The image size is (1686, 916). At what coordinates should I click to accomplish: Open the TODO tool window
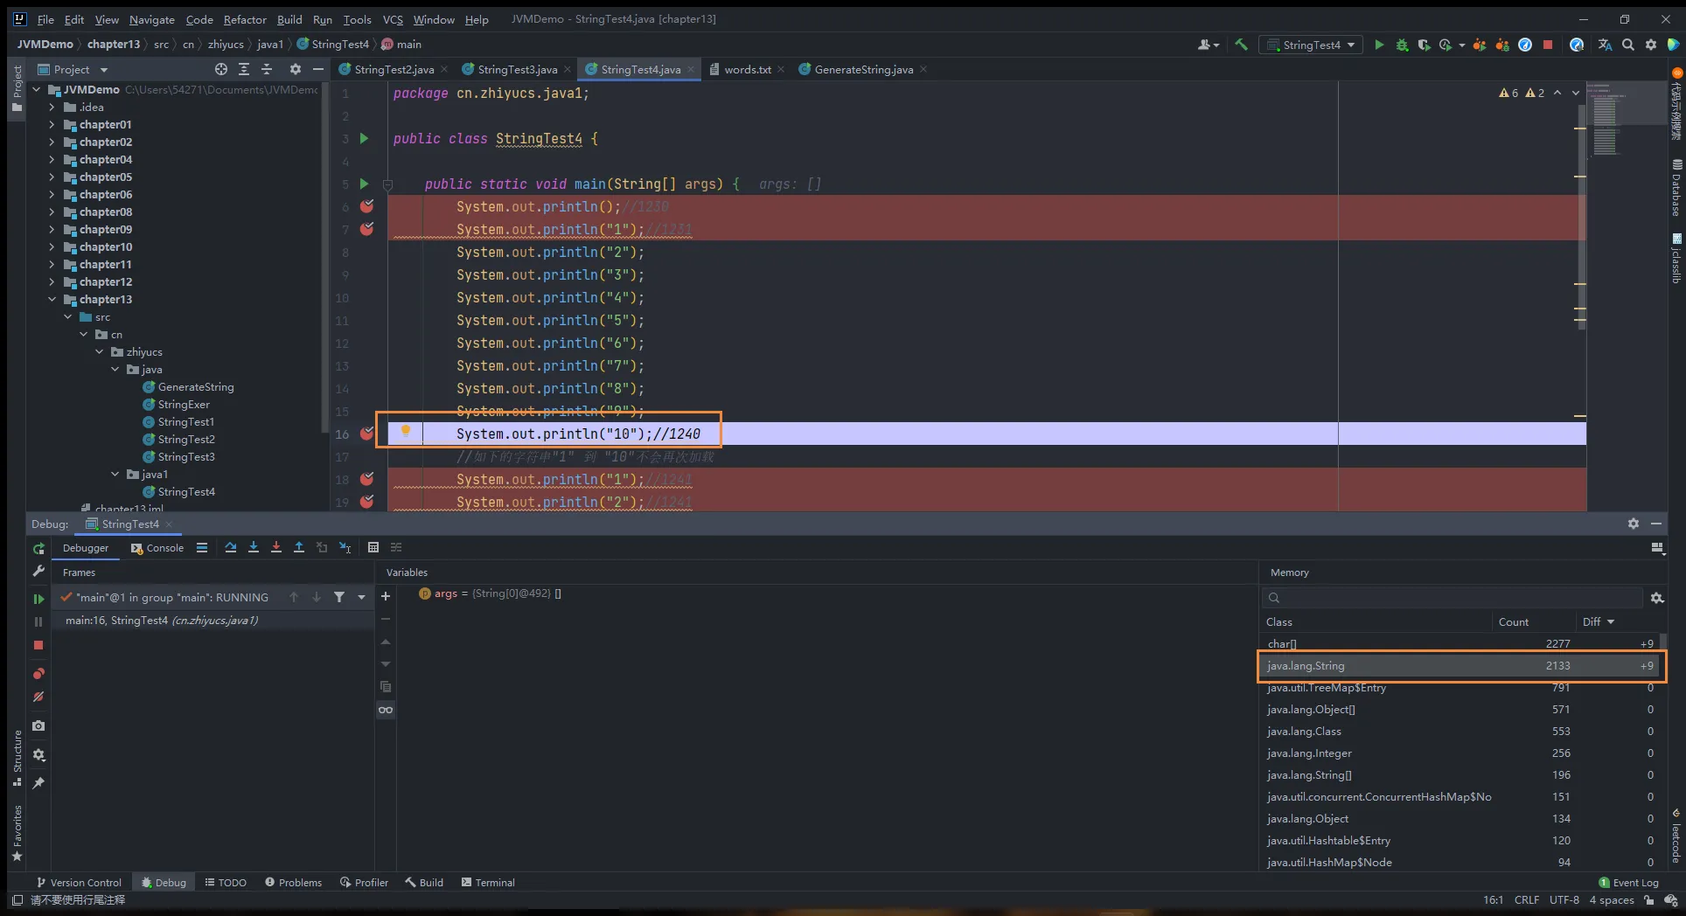pos(226,883)
